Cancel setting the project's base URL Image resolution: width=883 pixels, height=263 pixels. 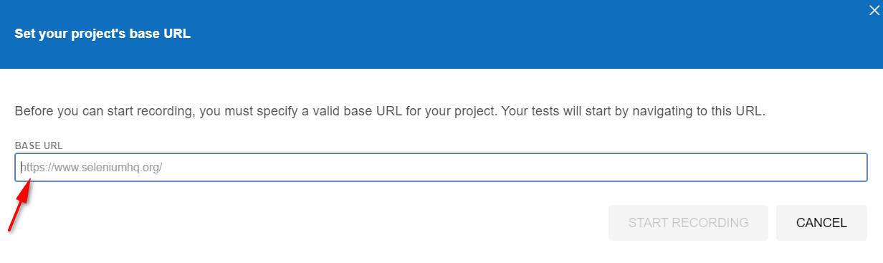click(821, 223)
